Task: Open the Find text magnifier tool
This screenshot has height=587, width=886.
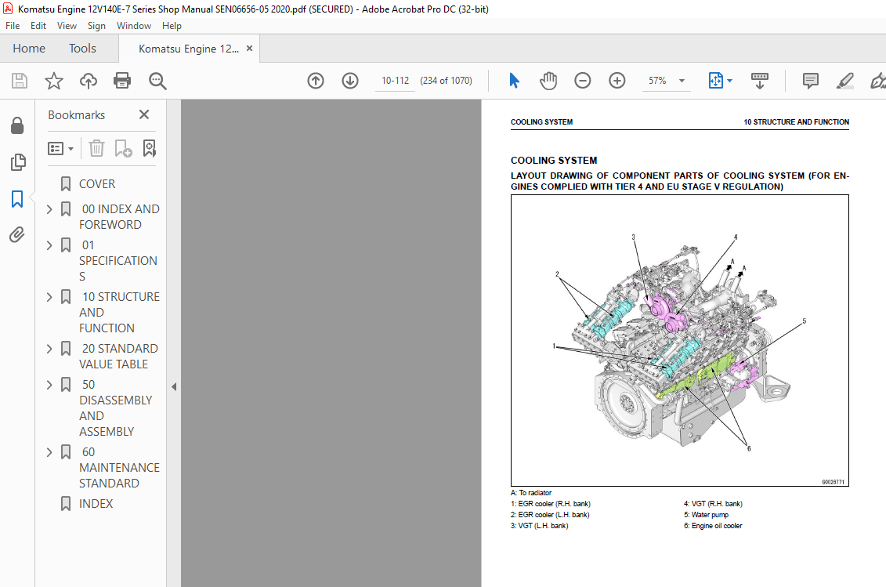Action: point(157,81)
